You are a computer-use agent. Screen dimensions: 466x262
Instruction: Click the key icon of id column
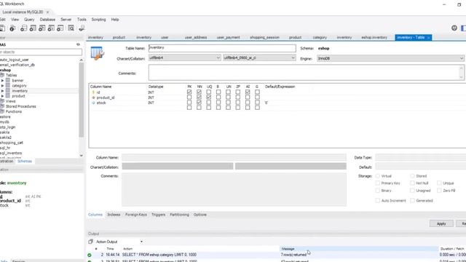tap(93, 92)
